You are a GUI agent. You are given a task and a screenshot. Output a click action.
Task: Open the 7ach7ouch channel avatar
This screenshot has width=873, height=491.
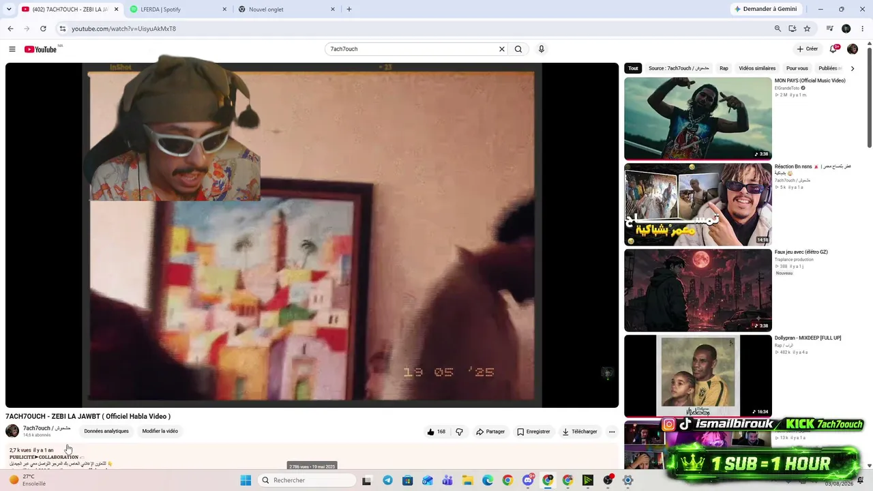(12, 431)
